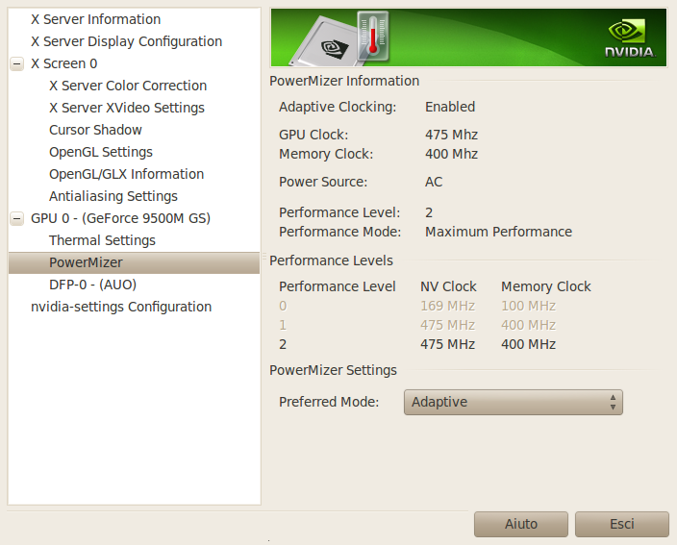Open X Server Display Configuration page
The width and height of the screenshot is (677, 545).
pyautogui.click(x=126, y=41)
